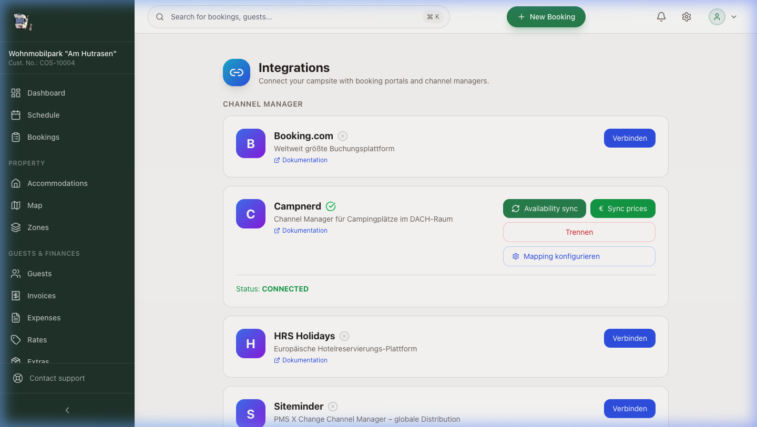Click the campsite logo in sidebar
Viewport: 757px width, 427px height.
coord(22,22)
